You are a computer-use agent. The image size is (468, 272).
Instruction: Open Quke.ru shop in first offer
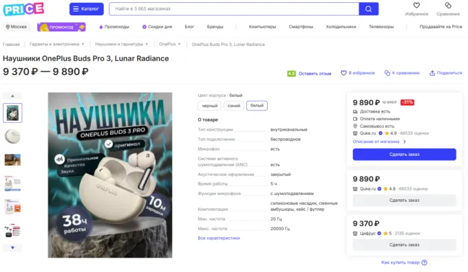pyautogui.click(x=368, y=133)
